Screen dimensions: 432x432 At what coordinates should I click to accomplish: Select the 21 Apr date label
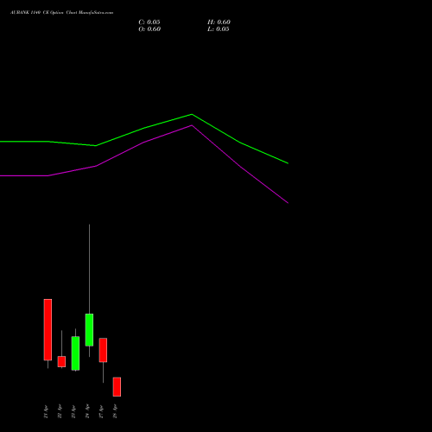click(x=46, y=411)
